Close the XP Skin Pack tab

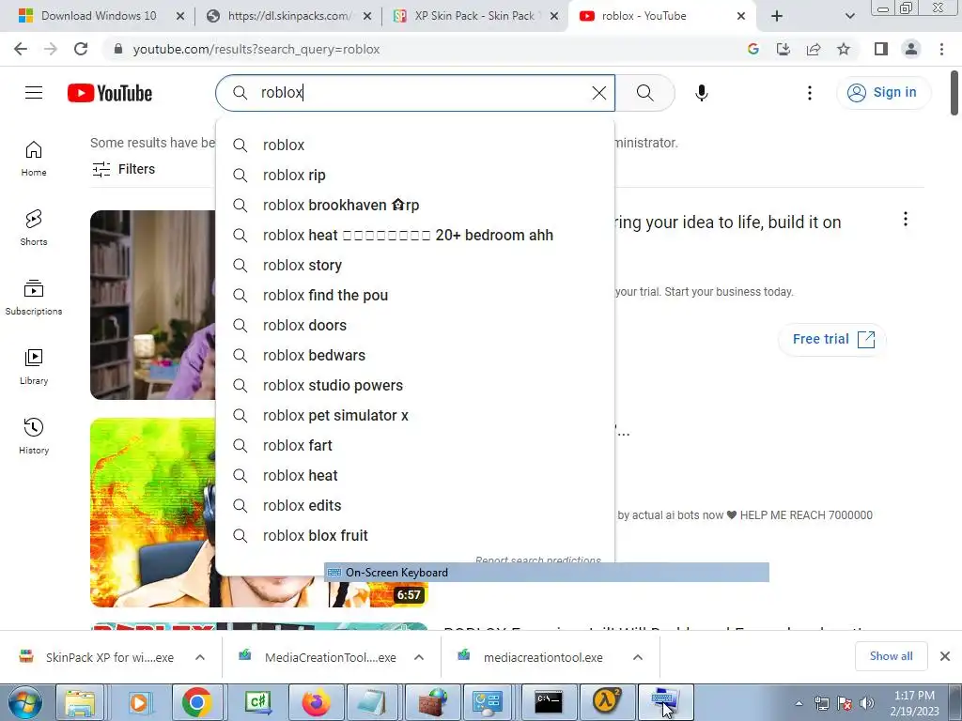click(x=554, y=16)
